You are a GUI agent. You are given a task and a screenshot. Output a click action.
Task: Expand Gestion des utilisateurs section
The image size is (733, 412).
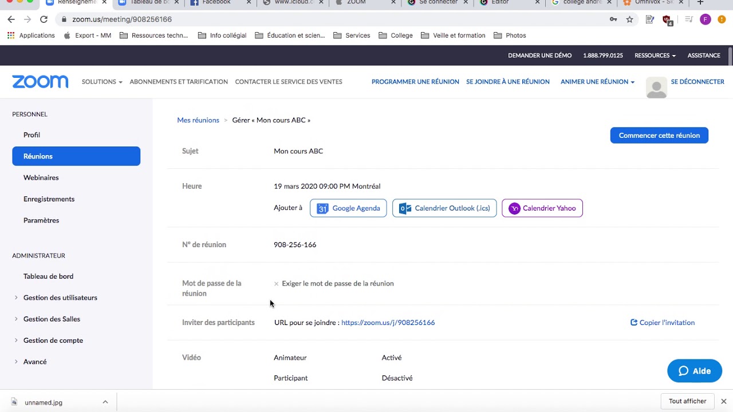[x=60, y=298]
